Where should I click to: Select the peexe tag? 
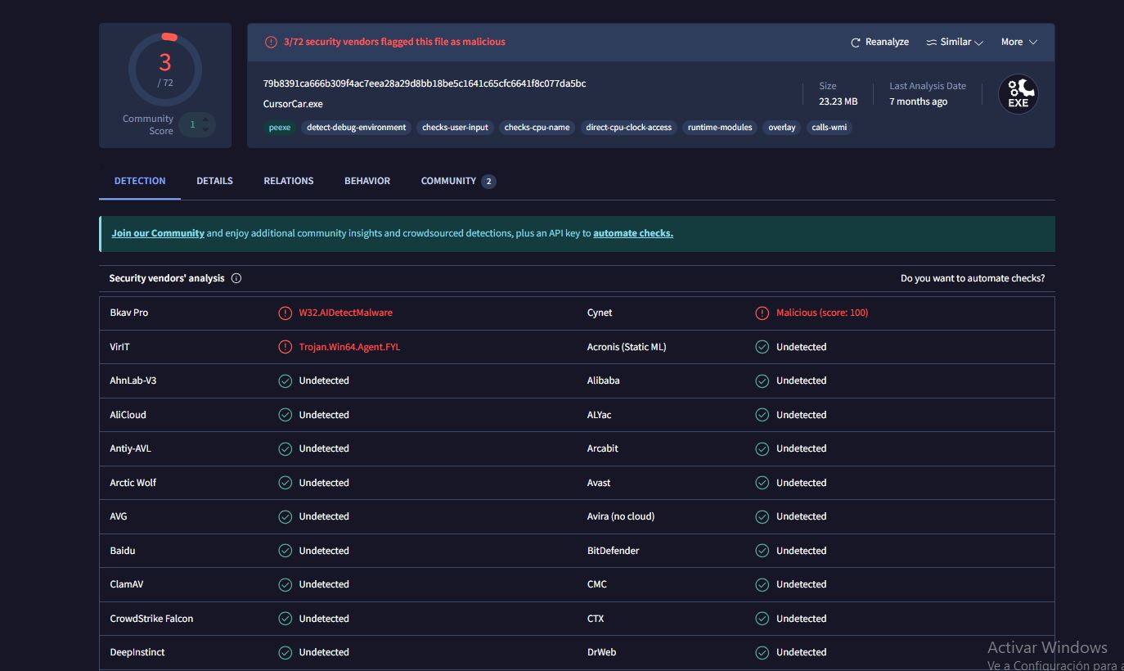[280, 128]
